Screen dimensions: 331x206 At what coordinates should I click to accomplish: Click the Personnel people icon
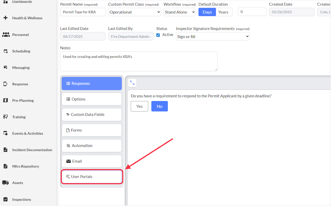tap(6, 35)
